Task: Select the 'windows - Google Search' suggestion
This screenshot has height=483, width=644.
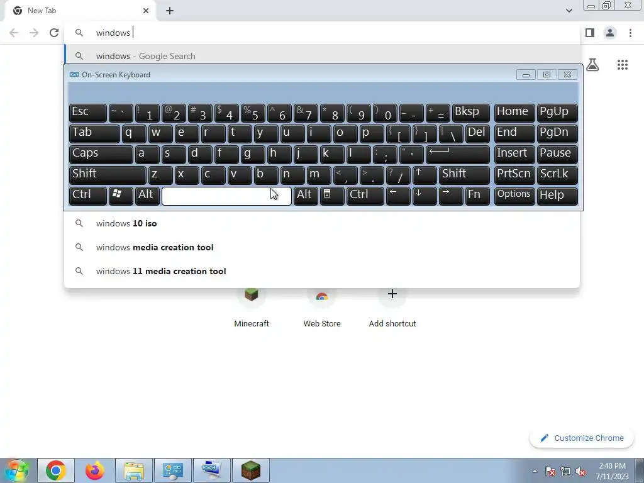Action: (322, 56)
